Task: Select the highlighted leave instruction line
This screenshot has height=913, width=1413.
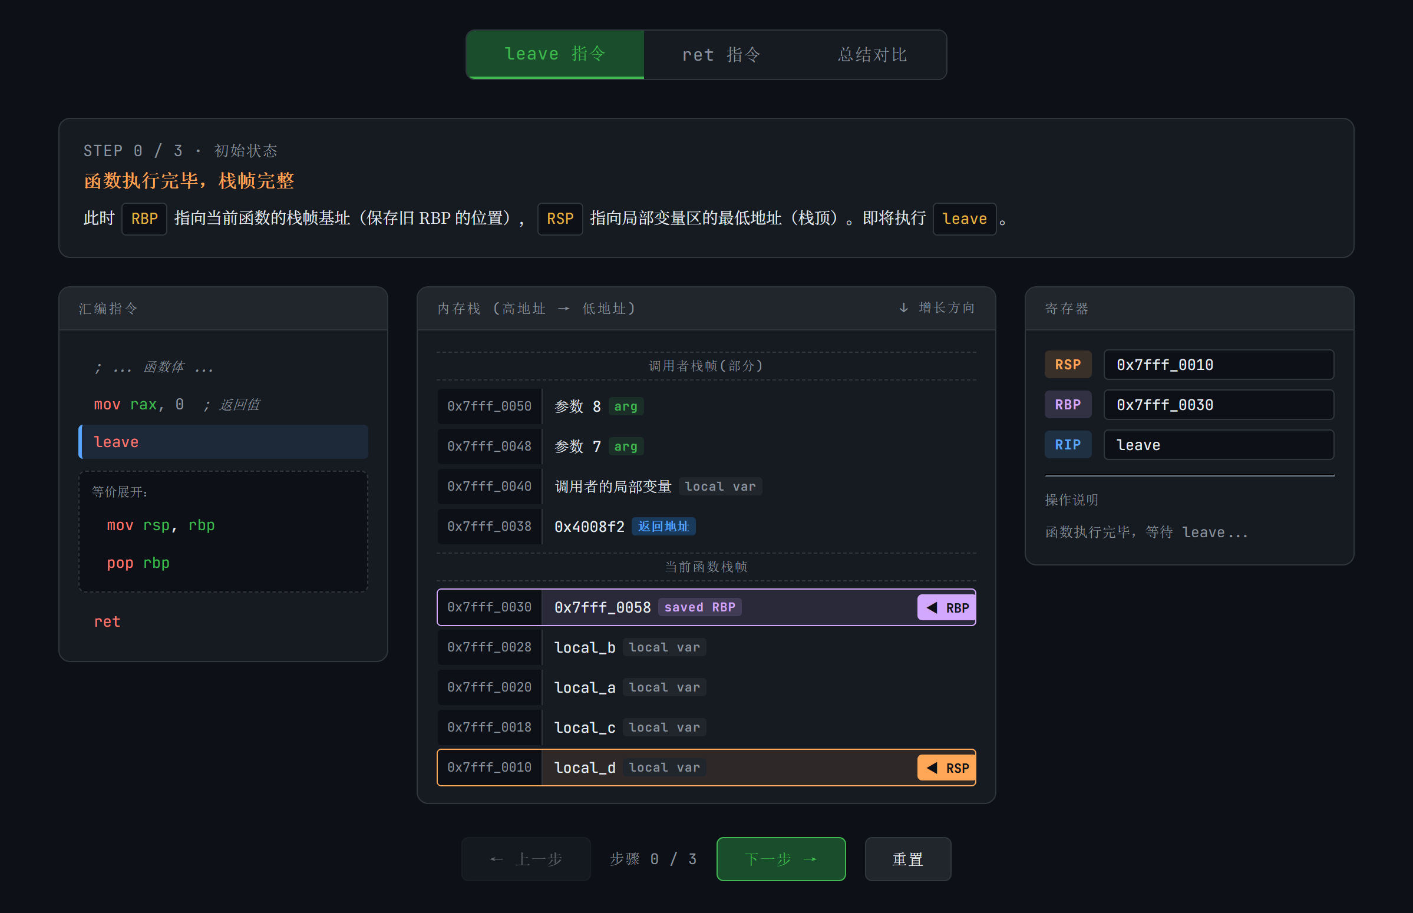Action: click(223, 442)
